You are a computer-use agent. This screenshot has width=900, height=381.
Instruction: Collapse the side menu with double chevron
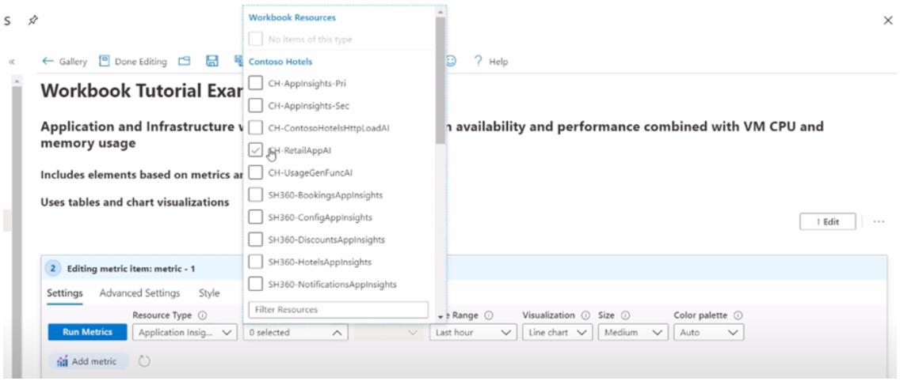tap(11, 62)
